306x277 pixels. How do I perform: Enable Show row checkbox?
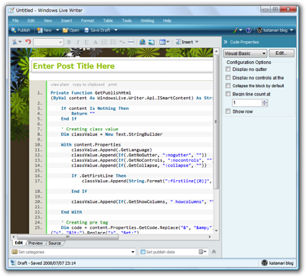[x=228, y=111]
